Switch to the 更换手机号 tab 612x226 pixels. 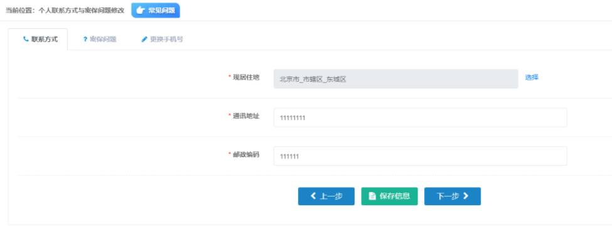[162, 40]
